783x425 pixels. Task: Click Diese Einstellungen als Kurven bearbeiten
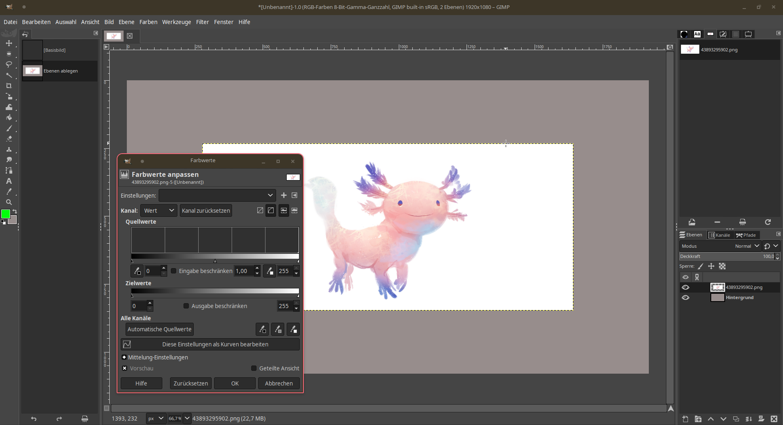pyautogui.click(x=210, y=344)
